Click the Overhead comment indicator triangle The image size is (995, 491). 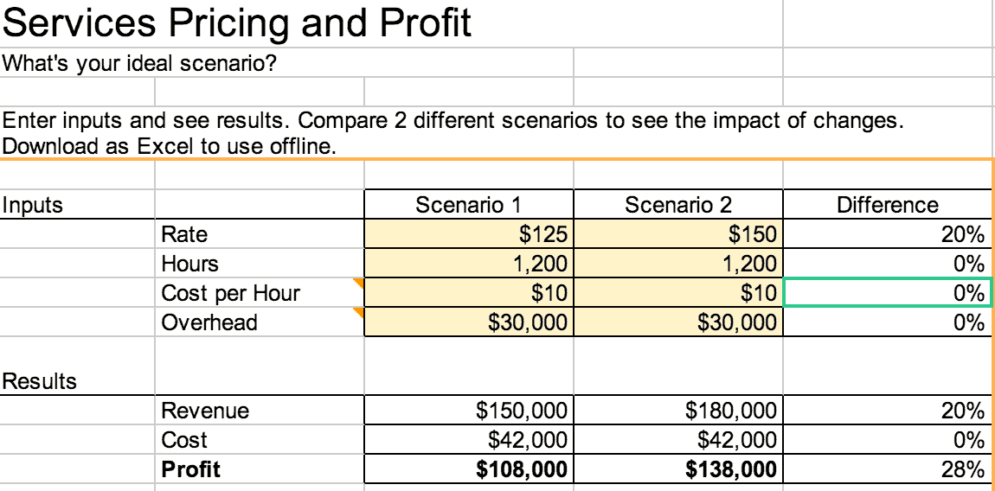pos(359,313)
